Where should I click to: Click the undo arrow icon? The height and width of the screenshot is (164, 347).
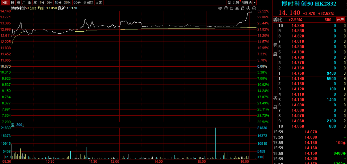coord(231,8)
